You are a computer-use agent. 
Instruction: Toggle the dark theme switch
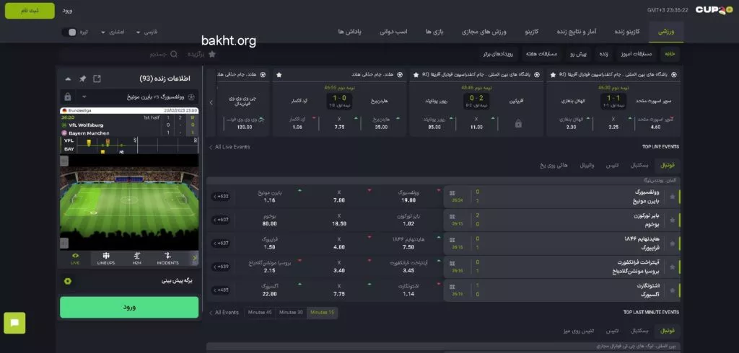[x=70, y=32]
